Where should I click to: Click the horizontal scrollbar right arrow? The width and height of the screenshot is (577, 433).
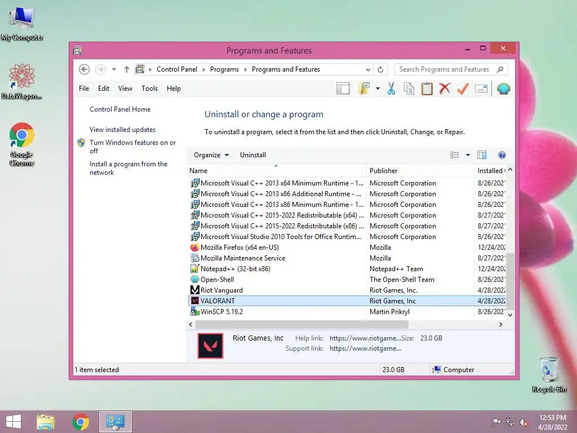click(500, 324)
